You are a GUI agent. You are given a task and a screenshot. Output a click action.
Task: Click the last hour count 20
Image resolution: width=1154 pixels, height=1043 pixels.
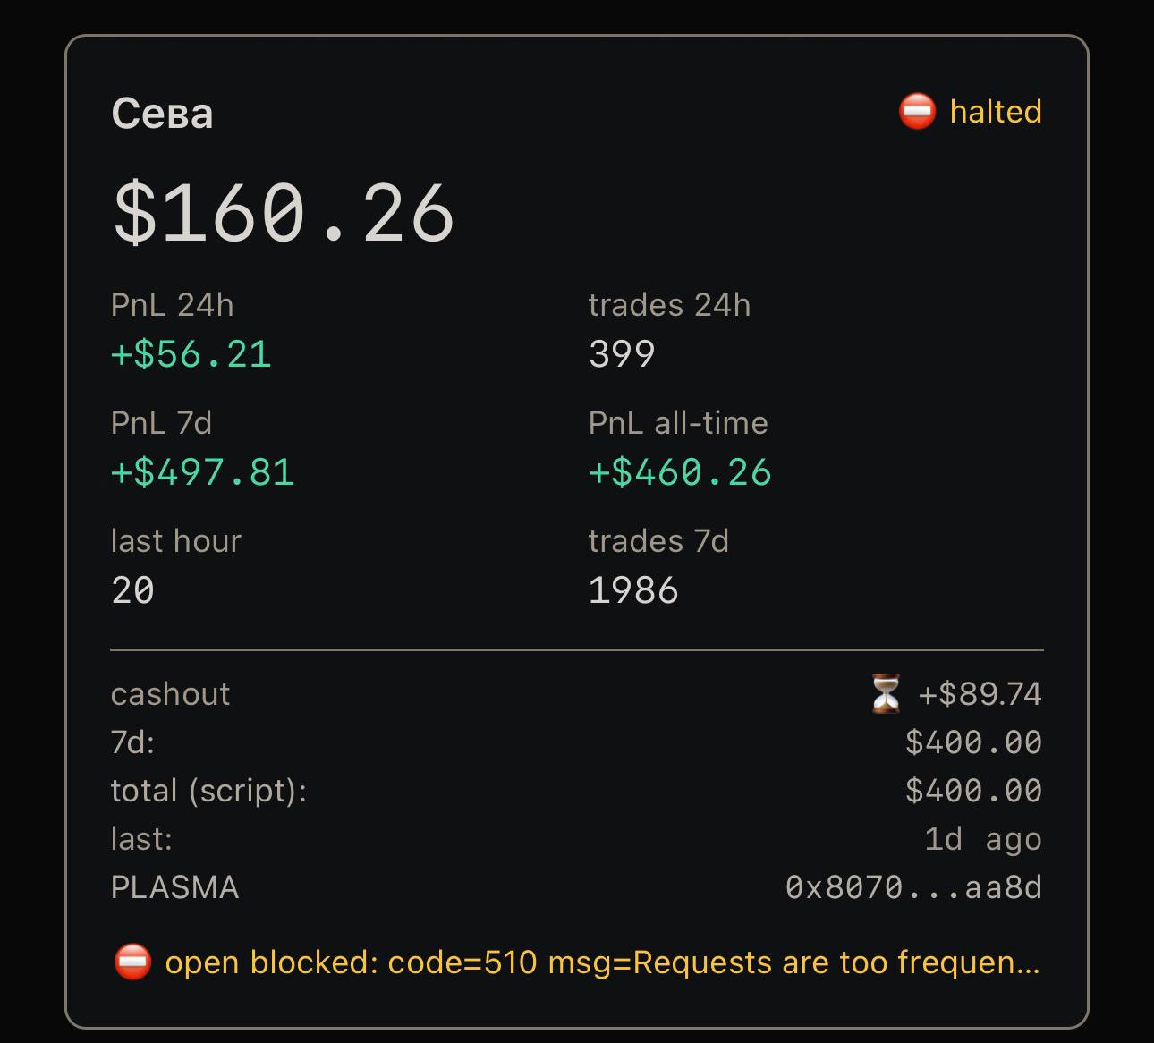coord(132,590)
